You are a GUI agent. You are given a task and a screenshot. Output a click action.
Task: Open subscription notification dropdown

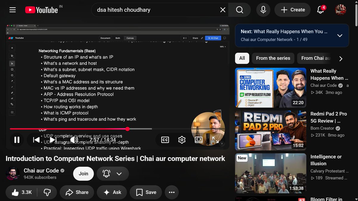pyautogui.click(x=113, y=174)
